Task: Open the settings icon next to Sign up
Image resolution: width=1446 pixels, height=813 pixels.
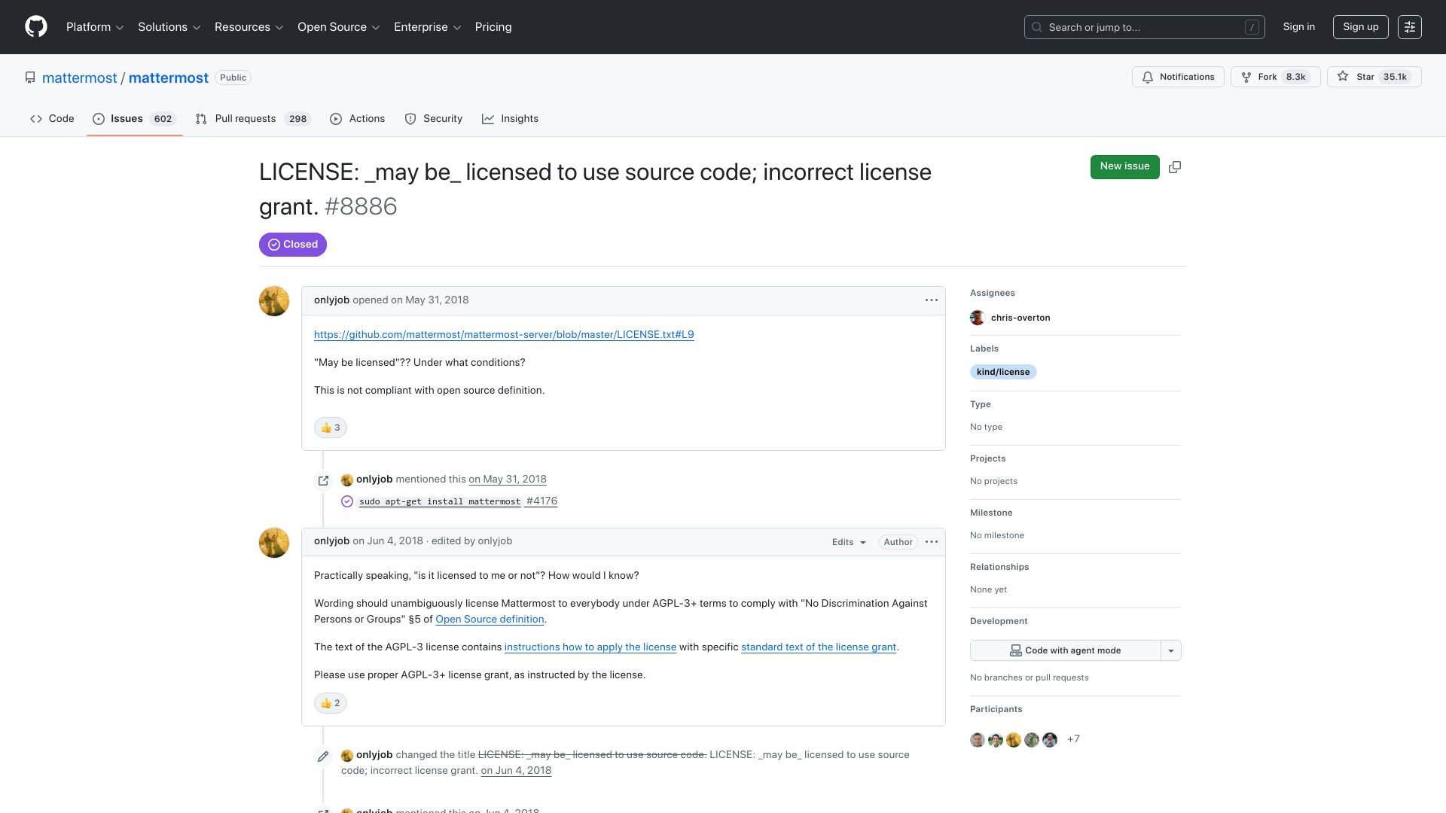Action: (1410, 27)
